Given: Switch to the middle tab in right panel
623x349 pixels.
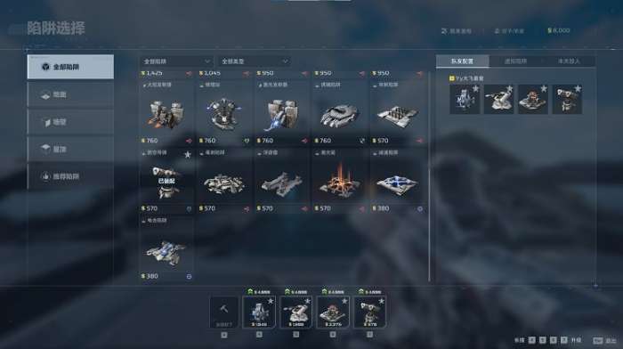Looking at the screenshot, I should tap(515, 61).
